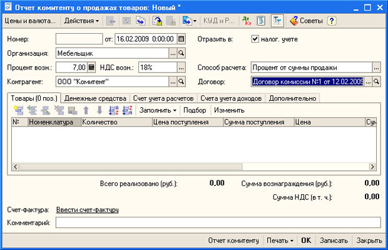Open the Дт/Кт postings view

(247, 21)
